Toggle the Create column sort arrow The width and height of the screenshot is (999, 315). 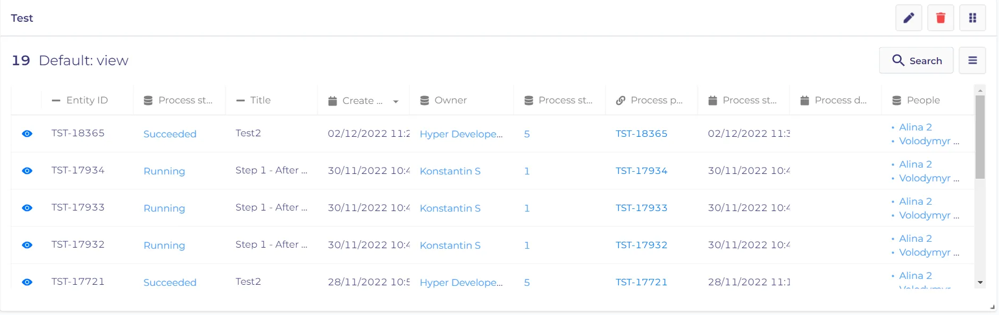tap(396, 101)
